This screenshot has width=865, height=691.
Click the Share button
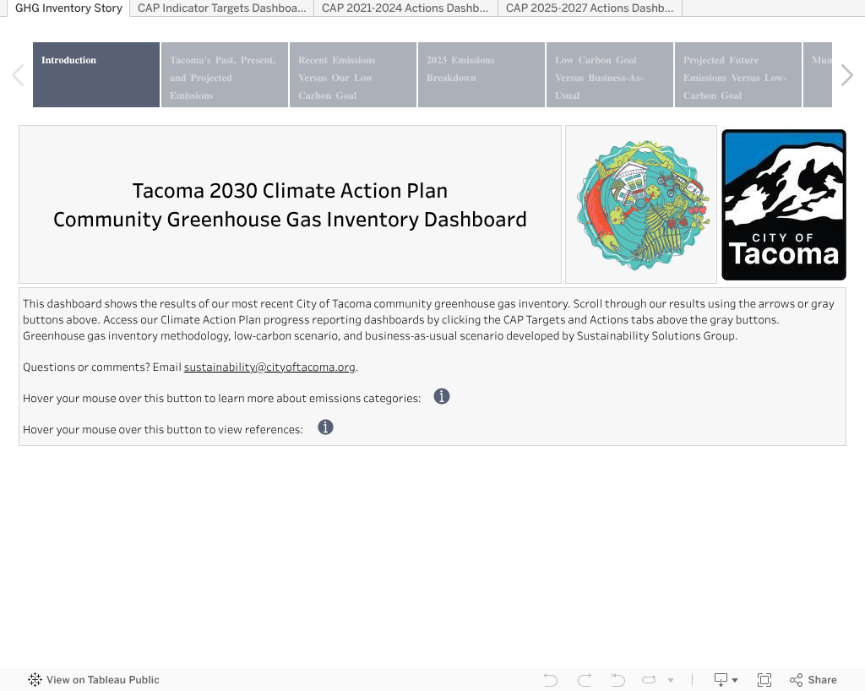pos(813,680)
